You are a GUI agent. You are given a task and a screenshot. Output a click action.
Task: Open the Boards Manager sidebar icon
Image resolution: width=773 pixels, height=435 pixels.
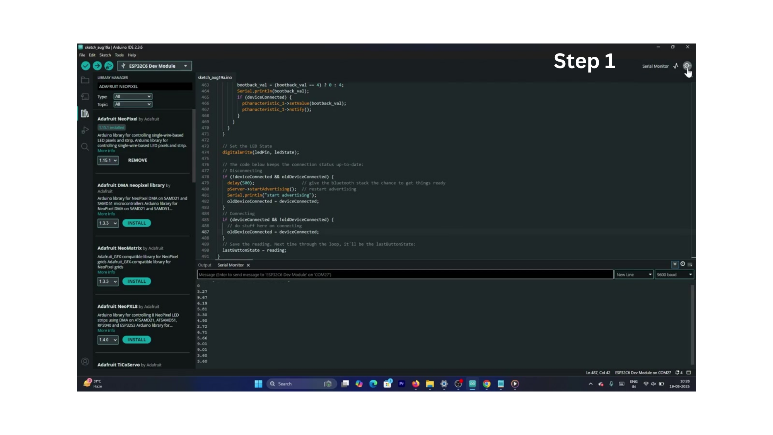point(85,97)
